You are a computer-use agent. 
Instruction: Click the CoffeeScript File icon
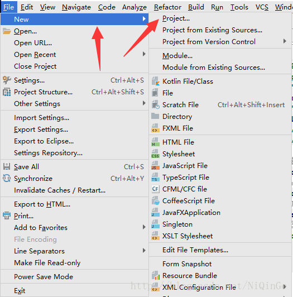pyautogui.click(x=156, y=201)
